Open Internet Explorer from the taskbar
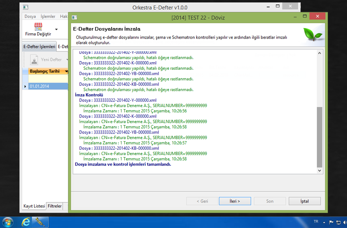Screen dimensions: 347x228 [x=26, y=222]
